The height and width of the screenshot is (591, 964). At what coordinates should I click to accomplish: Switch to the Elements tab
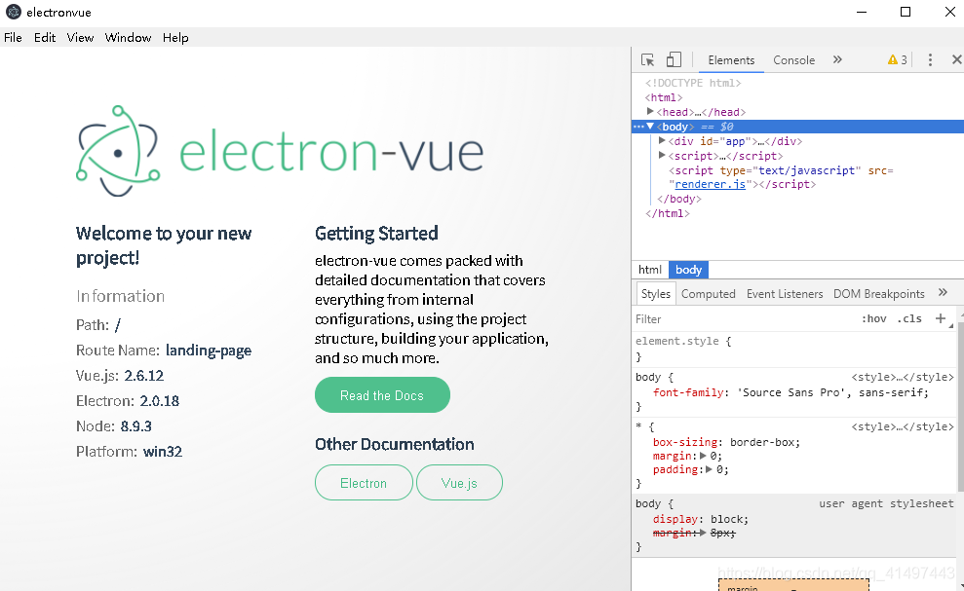tap(731, 60)
